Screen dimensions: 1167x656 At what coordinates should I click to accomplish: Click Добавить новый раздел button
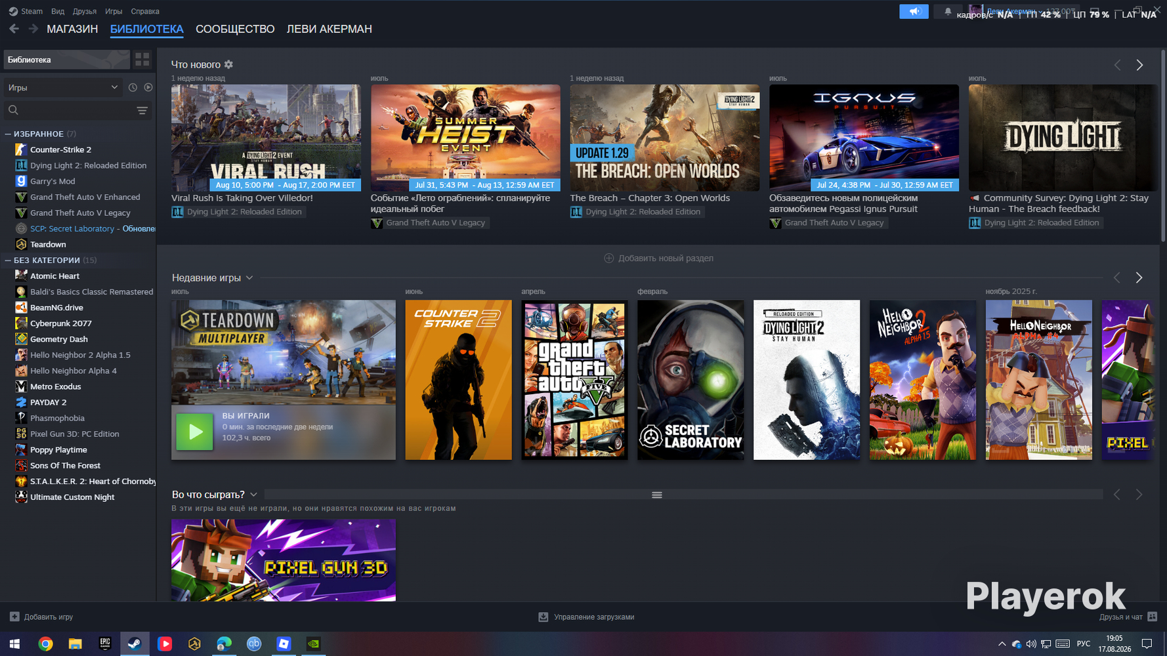tap(658, 258)
